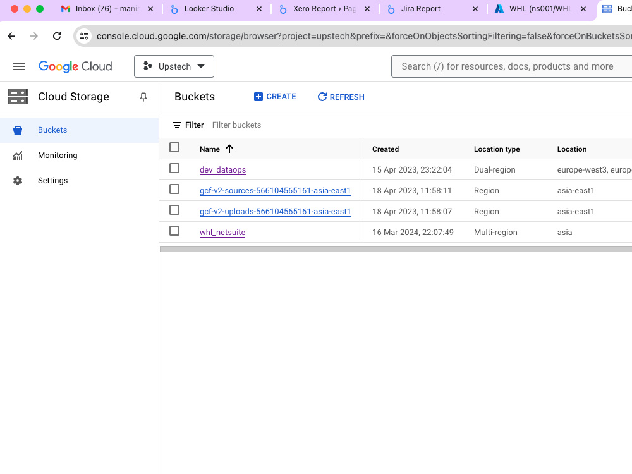Click the Buckets bucket icon in sidebar

tap(17, 130)
